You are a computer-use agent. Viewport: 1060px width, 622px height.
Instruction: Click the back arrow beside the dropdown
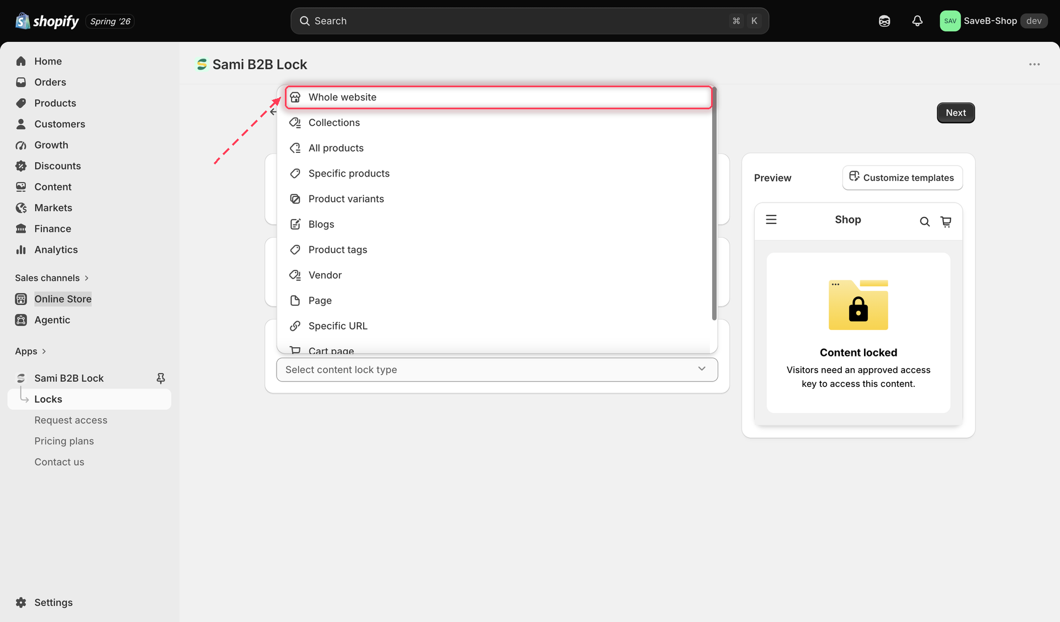(x=273, y=112)
